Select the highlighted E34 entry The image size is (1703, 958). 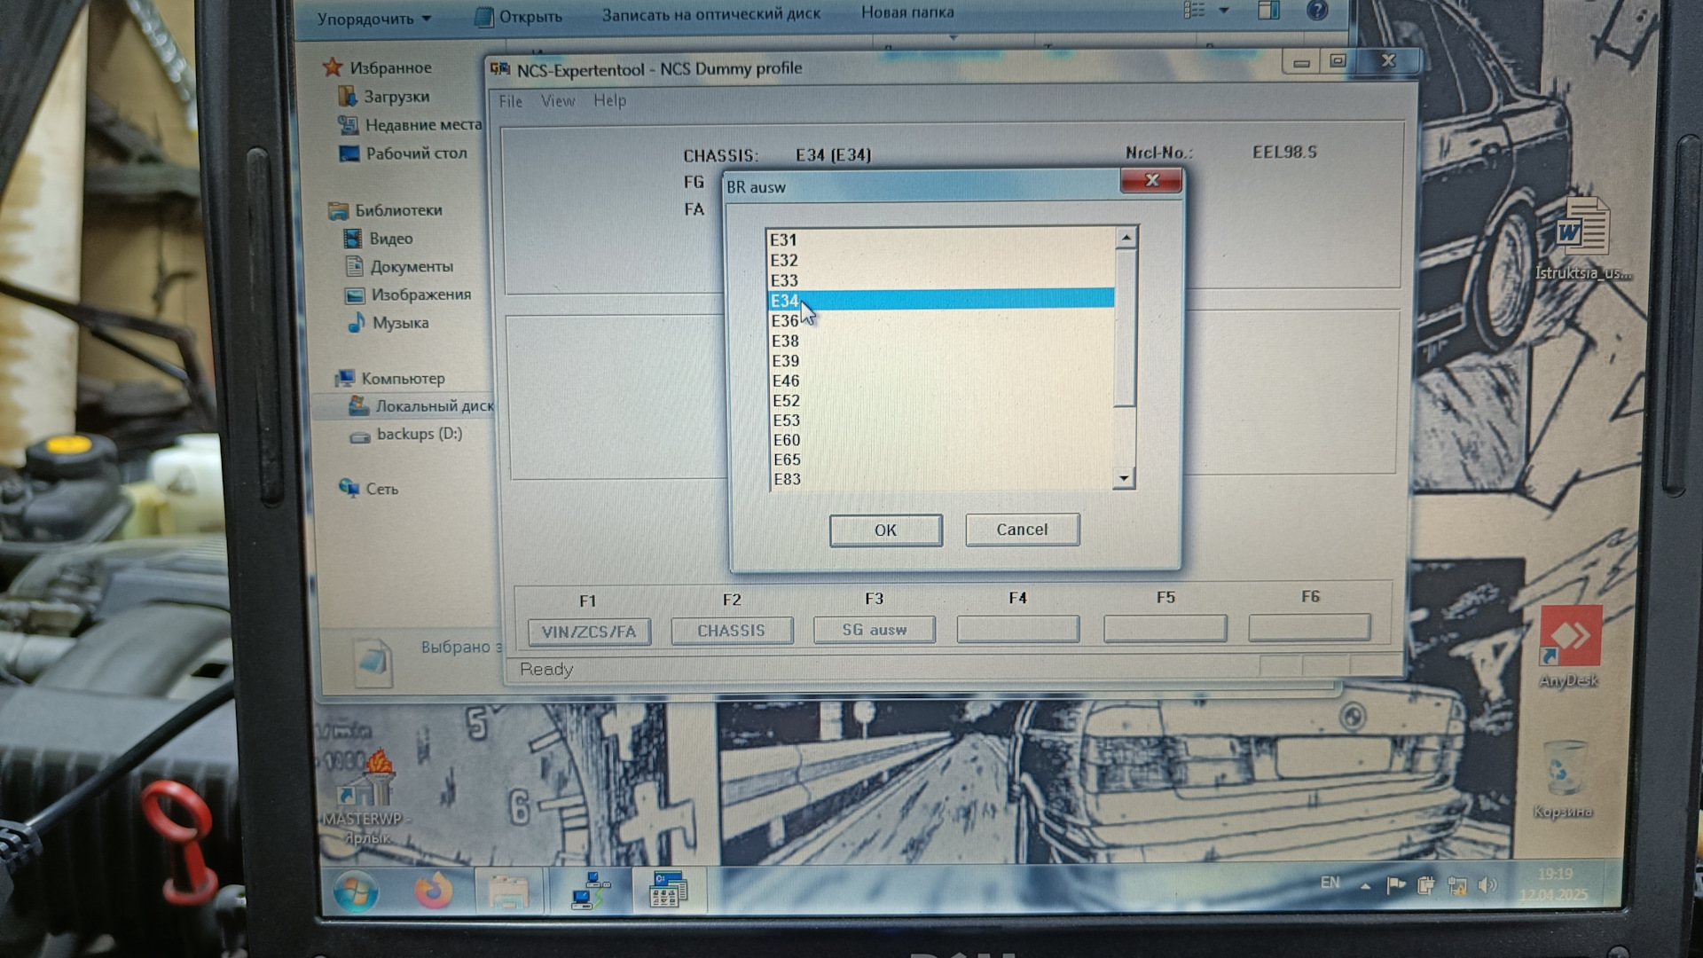point(940,300)
